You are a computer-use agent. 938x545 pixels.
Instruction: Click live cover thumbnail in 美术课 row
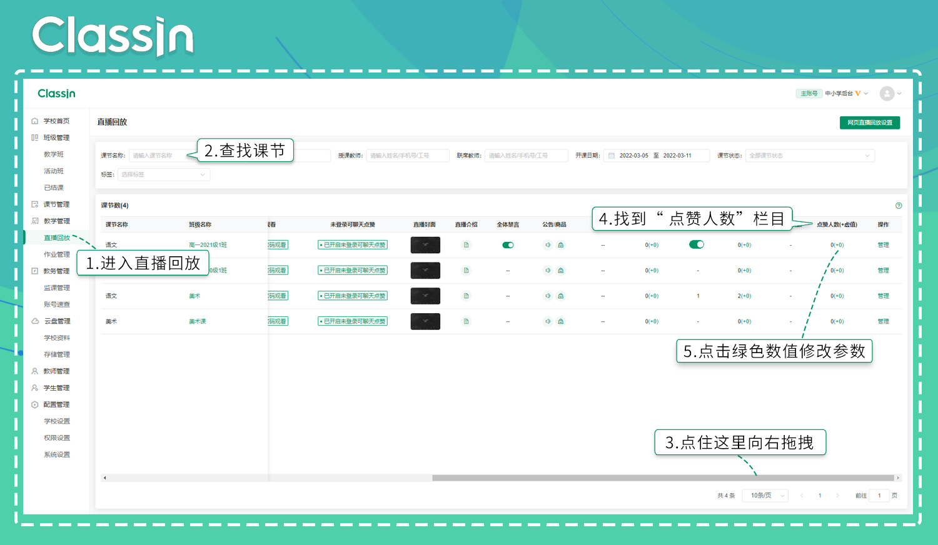pyautogui.click(x=425, y=321)
